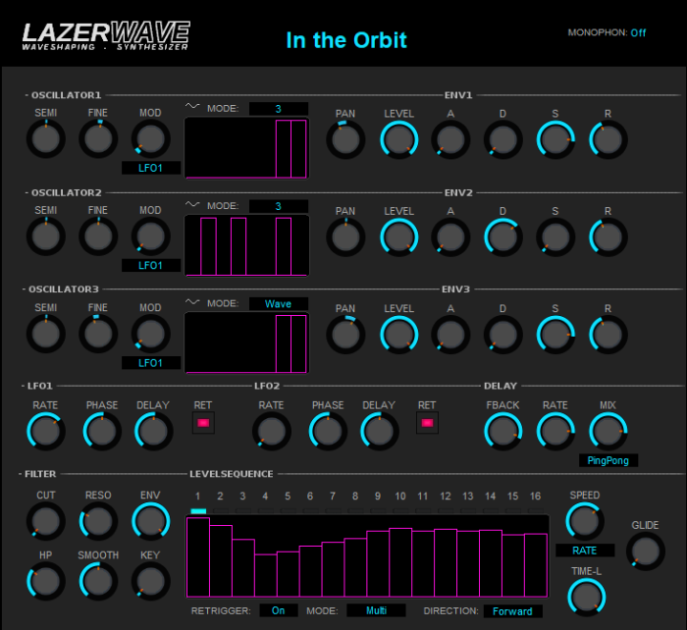Viewport: 687px width, 630px height.
Task: Open level sequence MODE Multi dropdown
Action: (x=376, y=610)
